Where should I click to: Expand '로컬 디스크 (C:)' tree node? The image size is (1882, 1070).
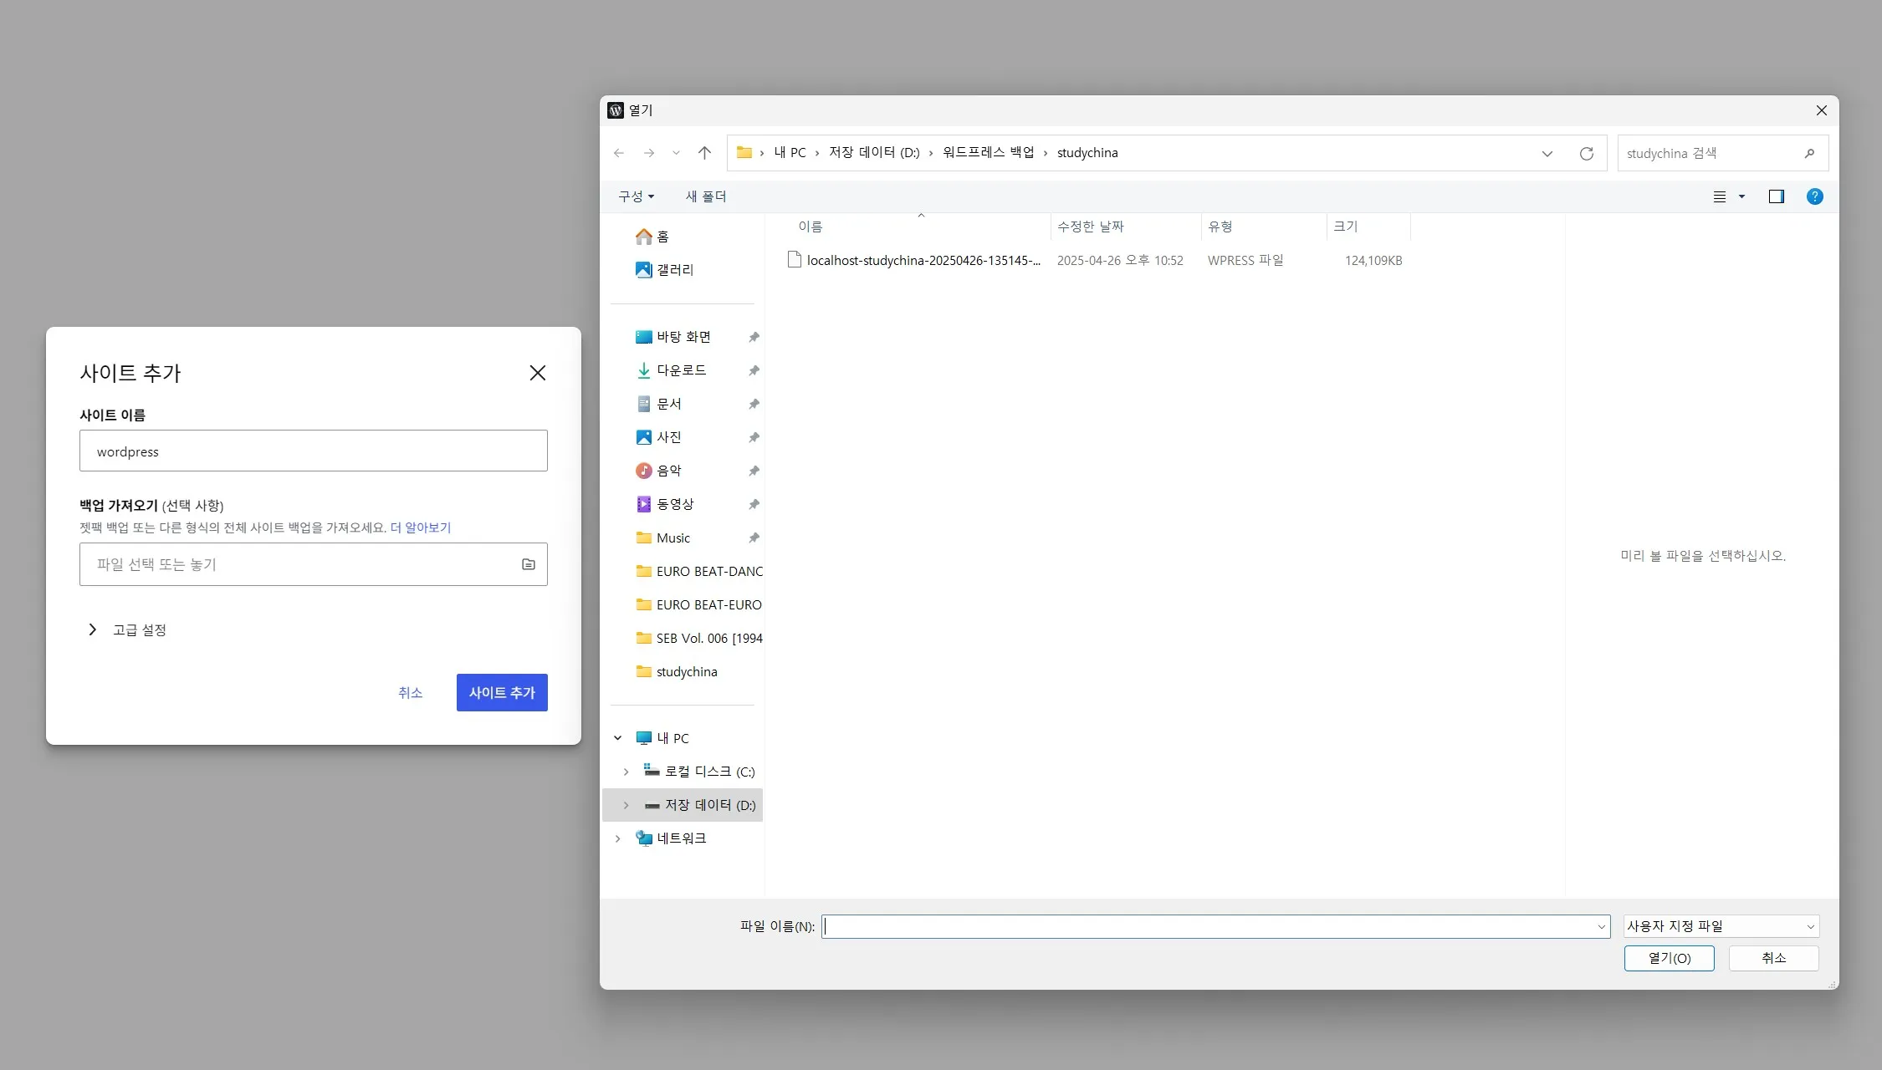626,772
